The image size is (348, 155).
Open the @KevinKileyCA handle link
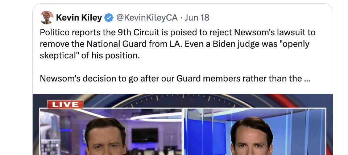(147, 17)
